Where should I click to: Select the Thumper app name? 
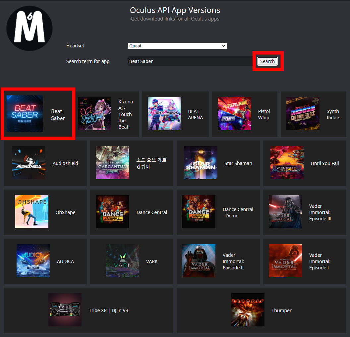[x=281, y=311]
